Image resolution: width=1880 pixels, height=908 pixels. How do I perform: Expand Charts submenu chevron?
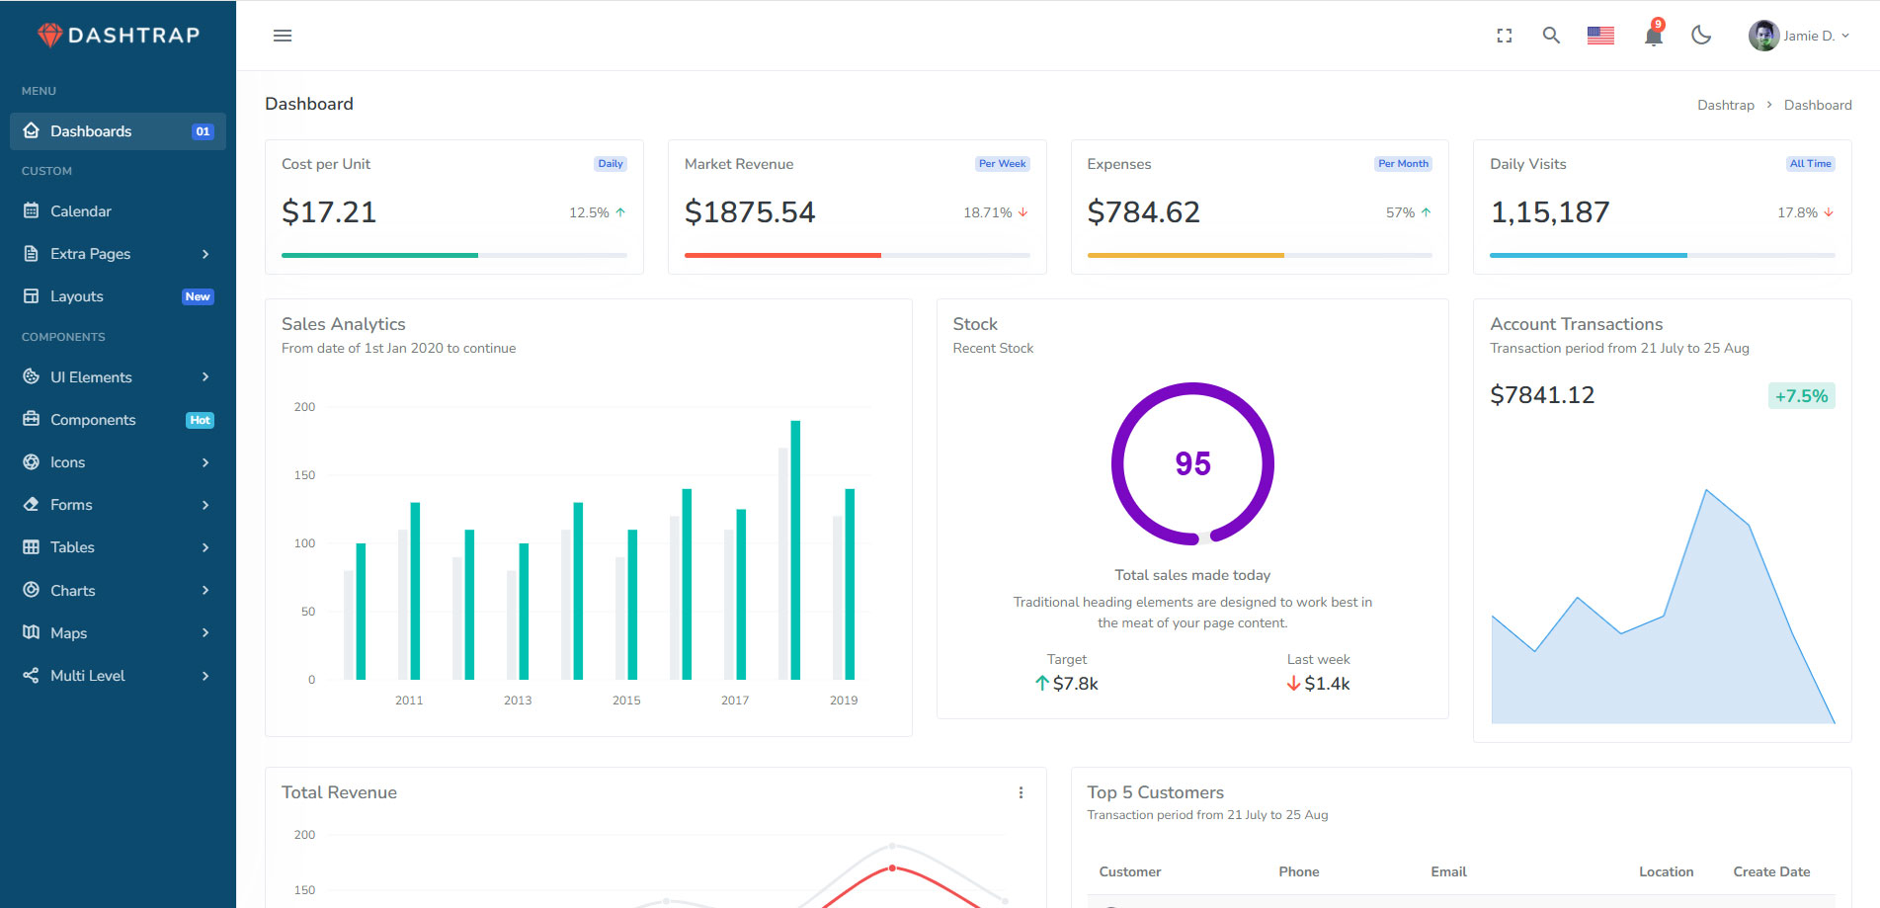point(205,590)
